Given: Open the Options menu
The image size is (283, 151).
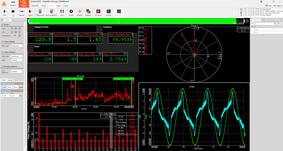Looking at the screenshot, I should click(x=278, y=6).
